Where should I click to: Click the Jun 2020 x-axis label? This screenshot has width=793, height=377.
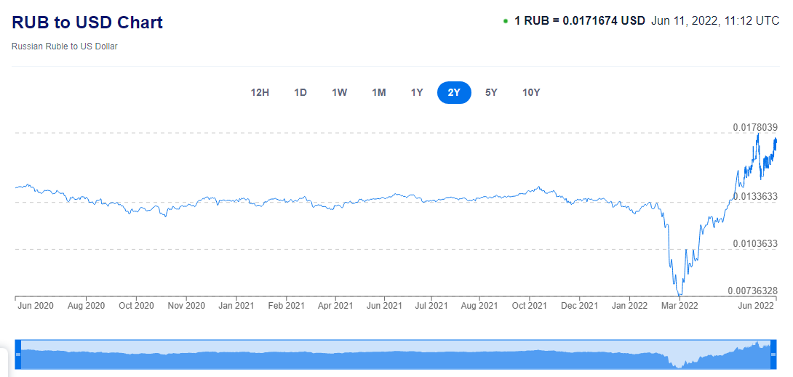coord(36,306)
